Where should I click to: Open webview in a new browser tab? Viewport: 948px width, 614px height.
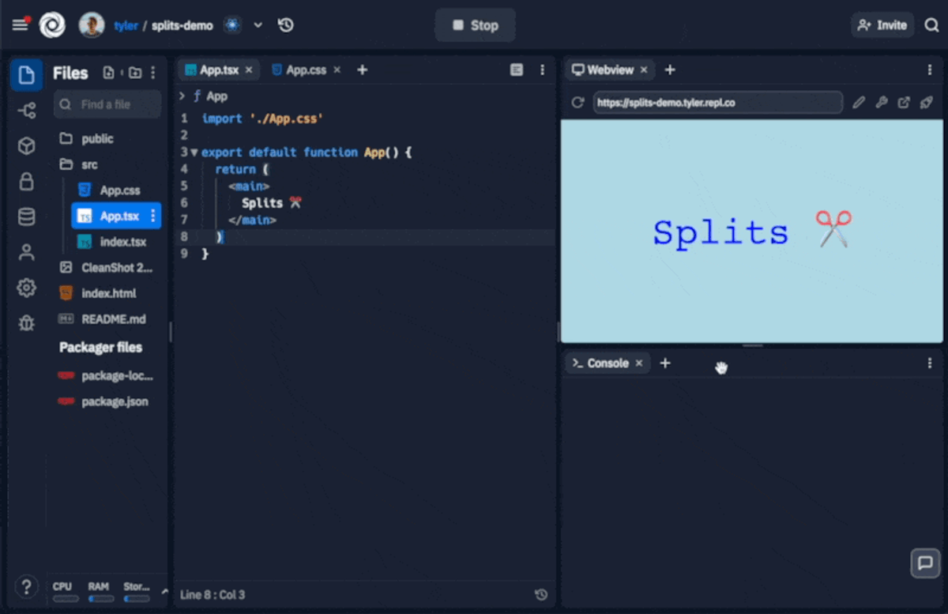pos(904,103)
